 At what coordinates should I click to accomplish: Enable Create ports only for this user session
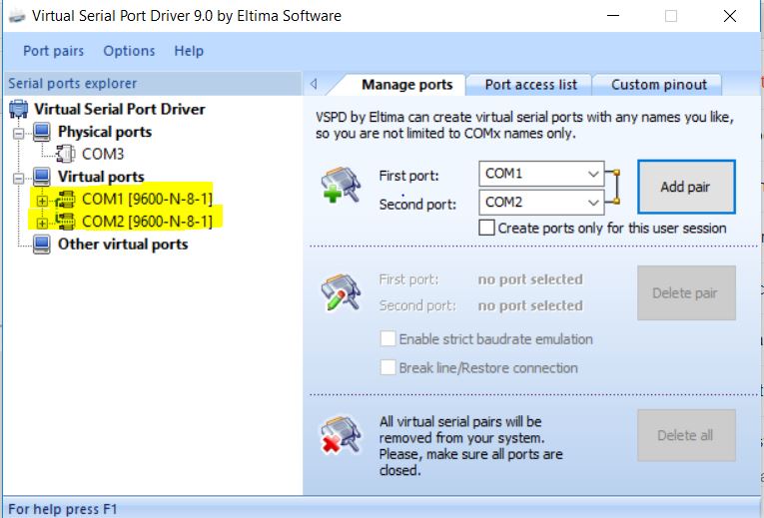coord(486,228)
